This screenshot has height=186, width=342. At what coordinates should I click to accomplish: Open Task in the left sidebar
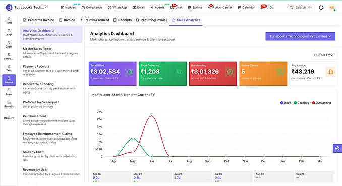point(9,68)
